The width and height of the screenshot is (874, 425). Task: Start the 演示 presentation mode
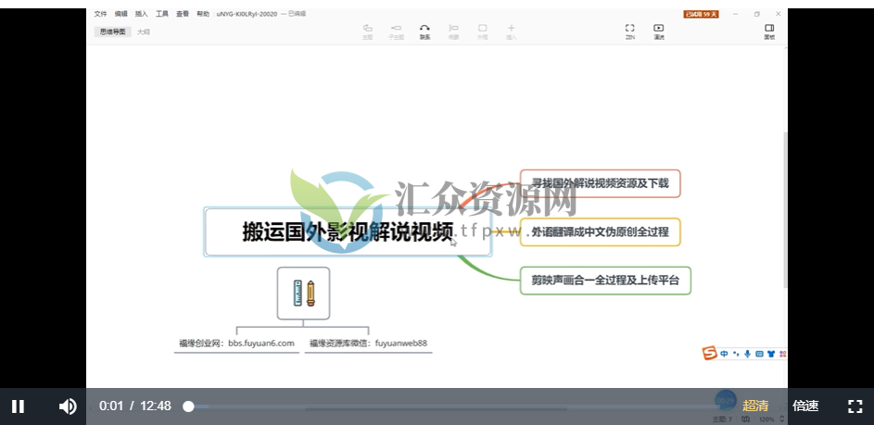point(659,31)
